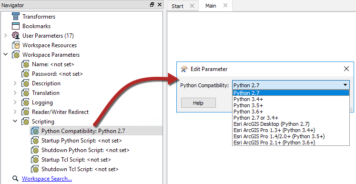Collapse the Workspace Parameters node
Viewport: 356px width, 184px height.
pos(6,54)
